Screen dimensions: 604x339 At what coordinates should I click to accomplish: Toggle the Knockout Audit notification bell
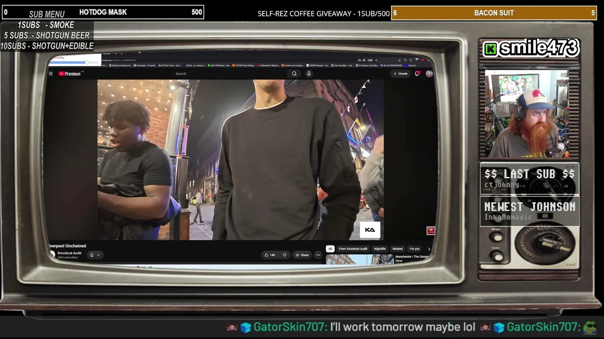pos(92,255)
